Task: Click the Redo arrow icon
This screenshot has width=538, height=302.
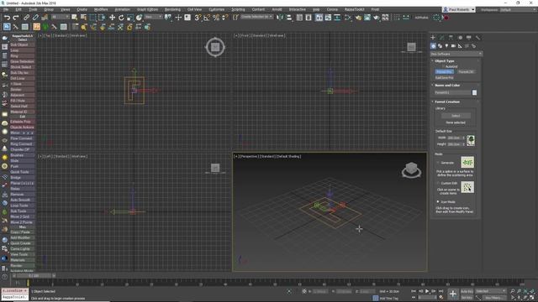Action: pyautogui.click(x=16, y=17)
